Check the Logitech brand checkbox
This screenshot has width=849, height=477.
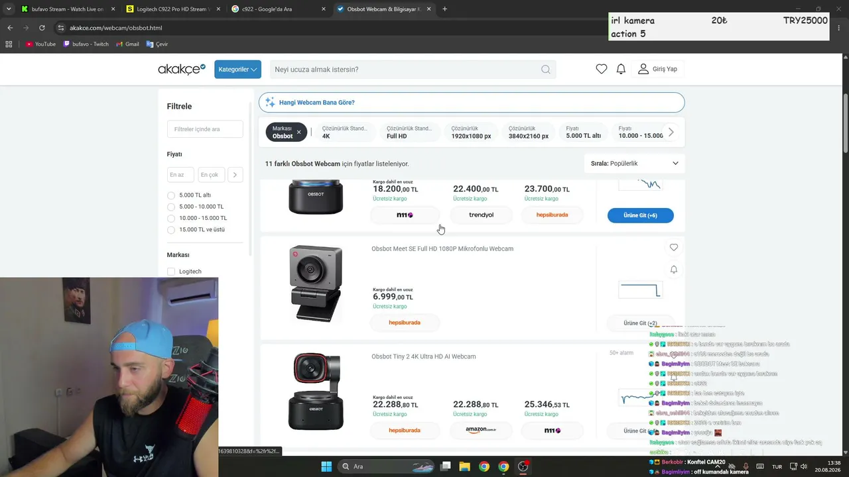point(171,272)
